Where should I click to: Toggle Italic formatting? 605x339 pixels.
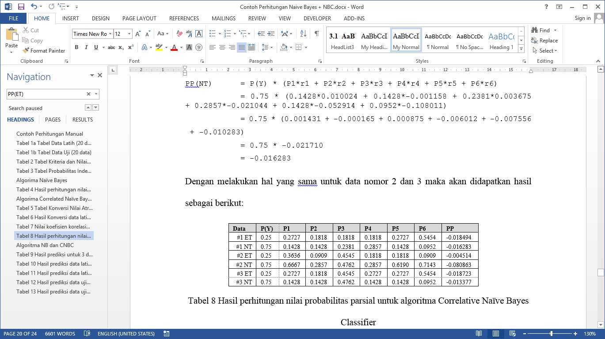click(86, 47)
